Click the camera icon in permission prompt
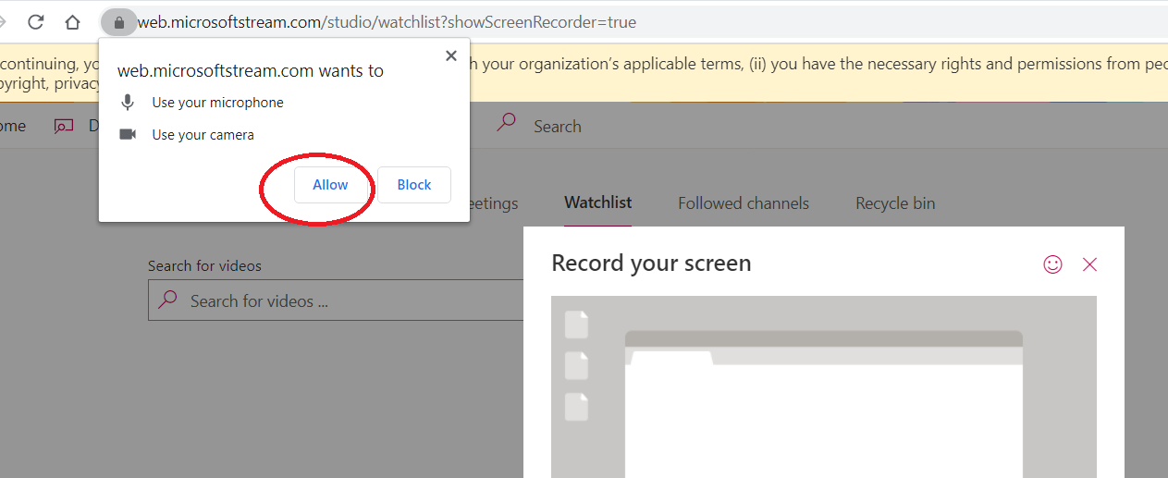 128,135
